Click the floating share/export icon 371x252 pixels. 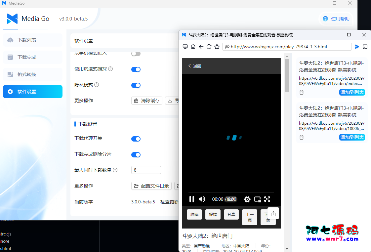click(273, 214)
